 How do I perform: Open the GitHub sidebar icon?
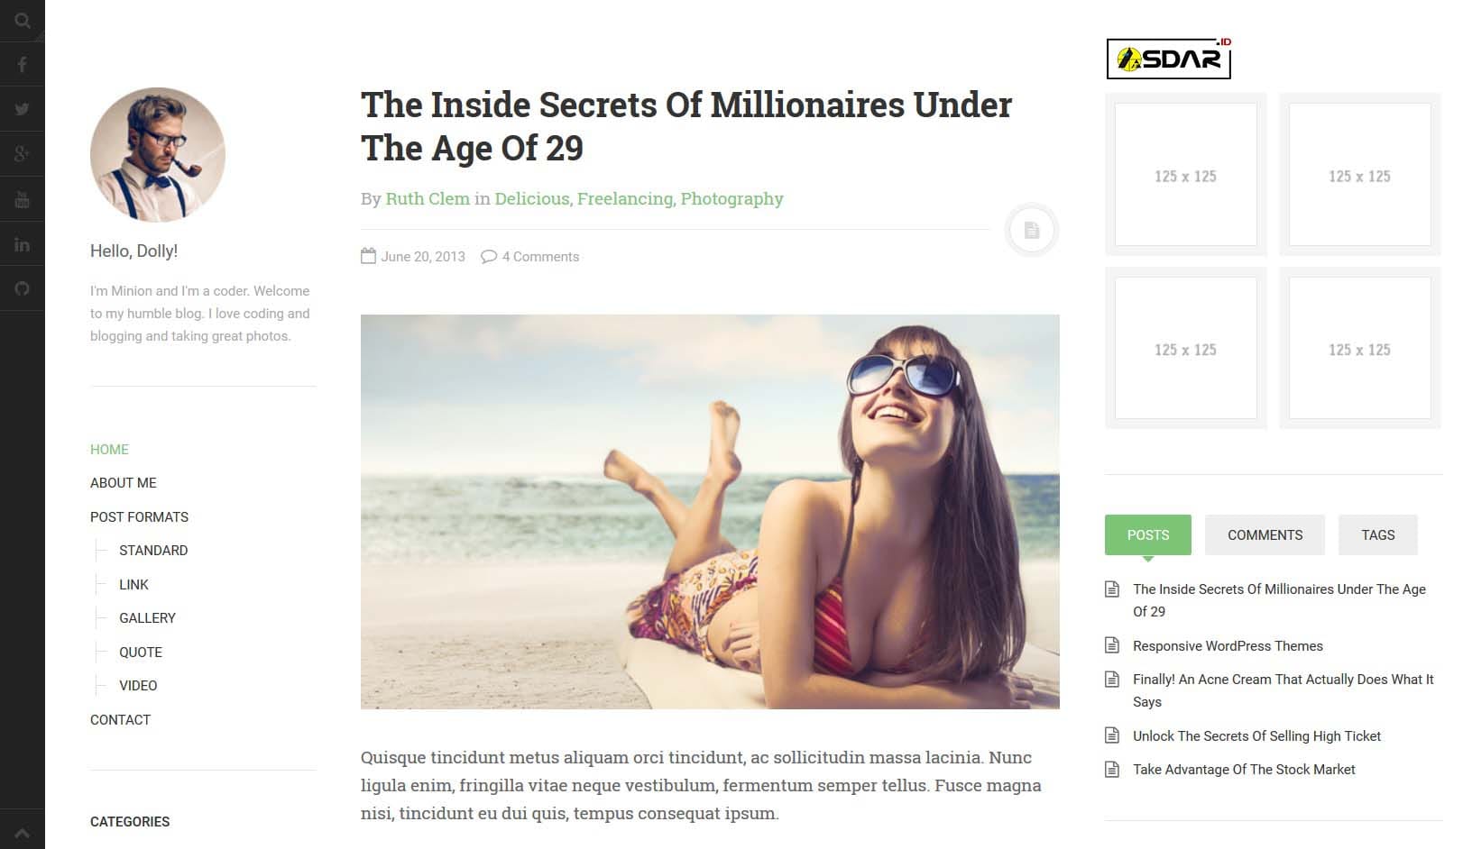coord(23,288)
